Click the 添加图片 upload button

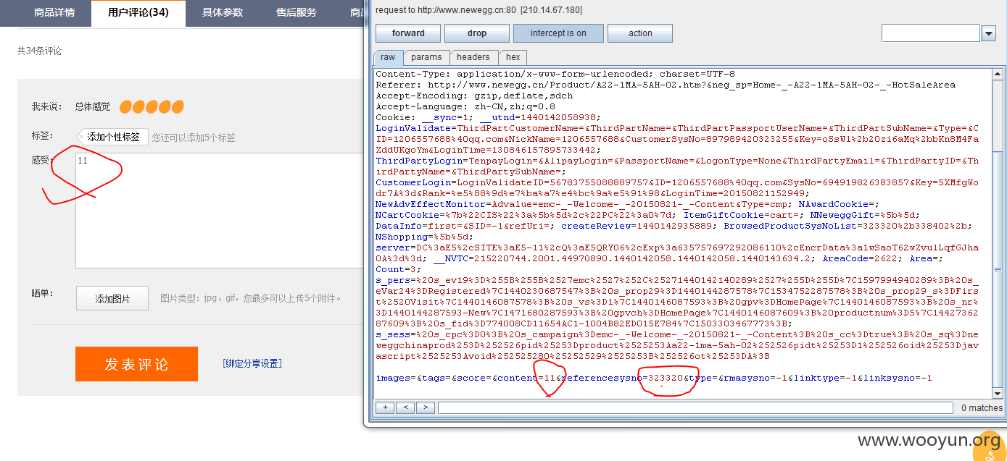[x=112, y=298]
